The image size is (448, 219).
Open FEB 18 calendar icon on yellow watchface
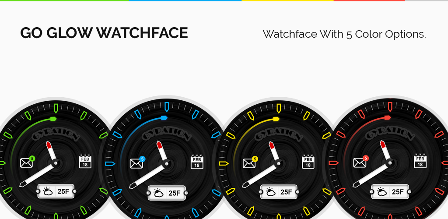[x=308, y=162]
